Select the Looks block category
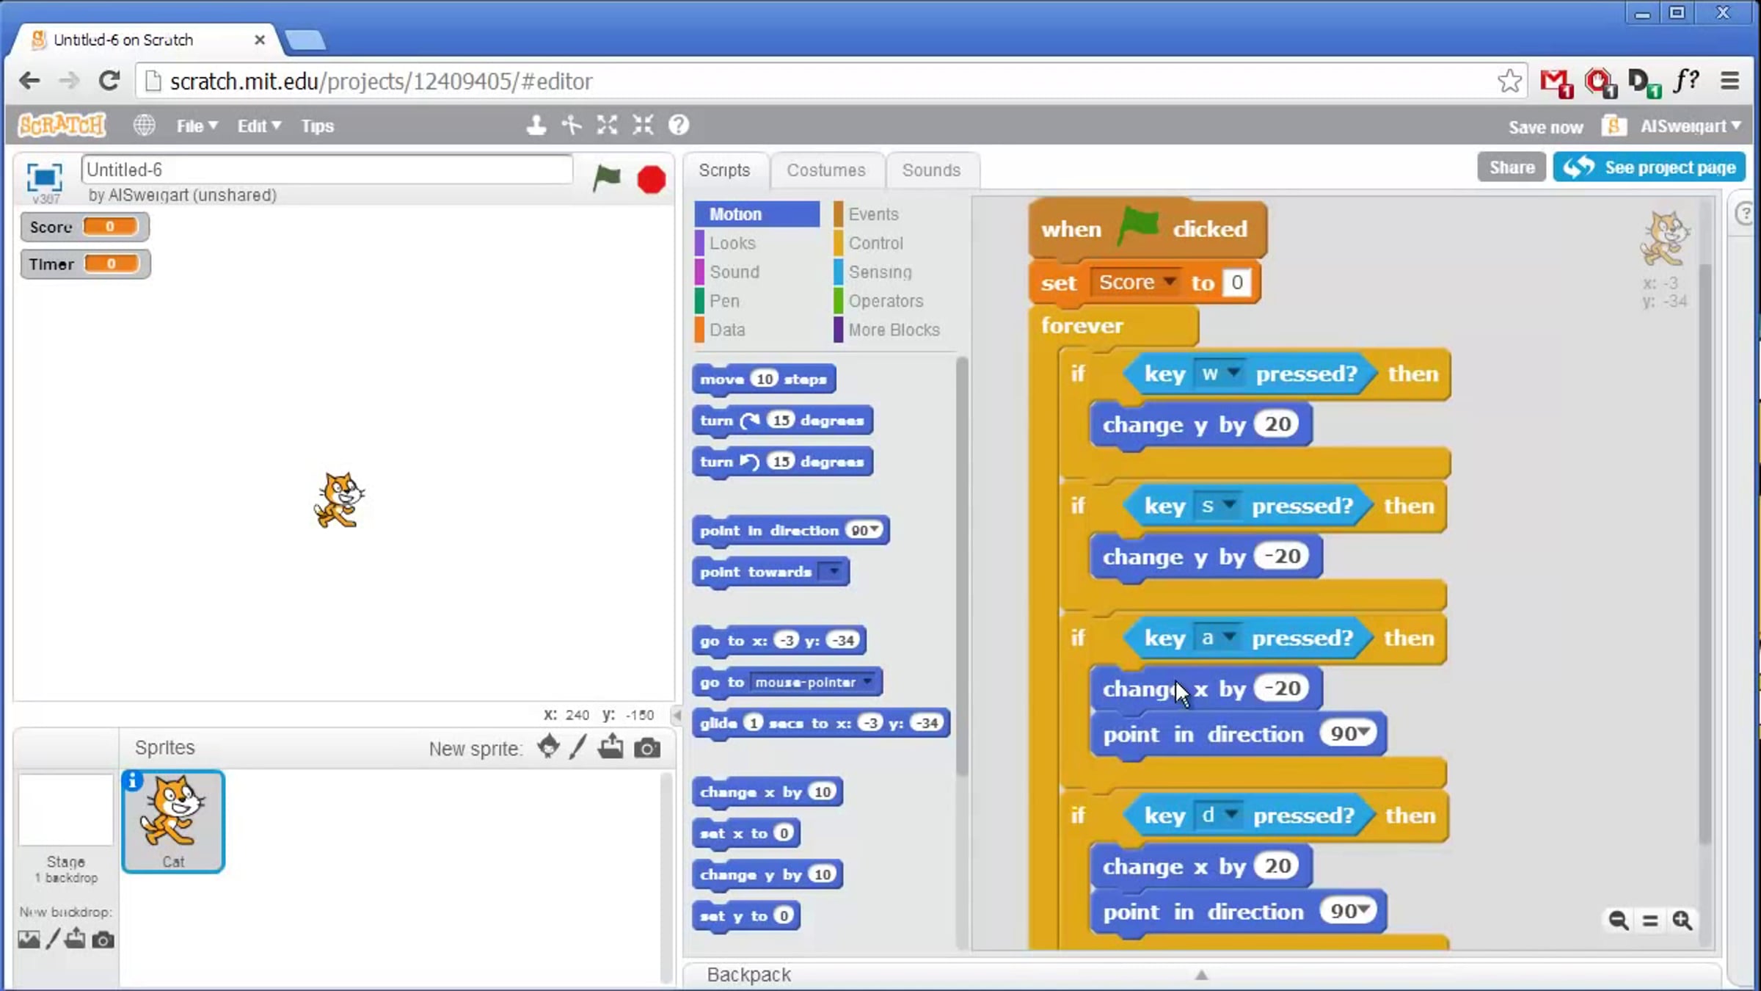This screenshot has width=1761, height=991. pos(756,243)
